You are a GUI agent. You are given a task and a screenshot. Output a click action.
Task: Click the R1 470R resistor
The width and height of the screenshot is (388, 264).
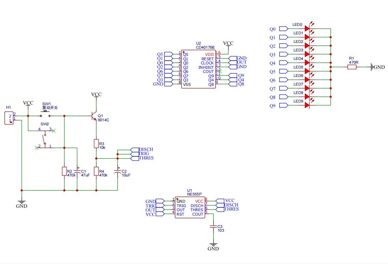click(x=352, y=67)
